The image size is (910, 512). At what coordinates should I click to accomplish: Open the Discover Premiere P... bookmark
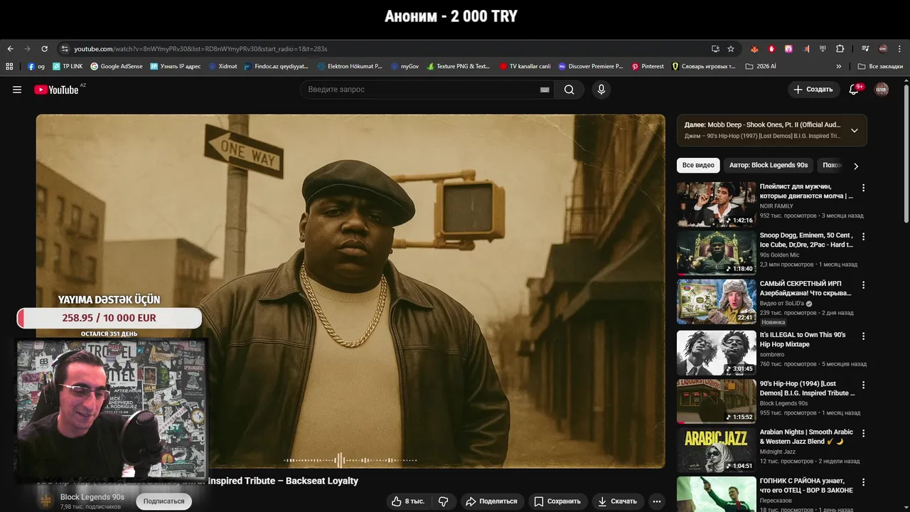coord(591,66)
